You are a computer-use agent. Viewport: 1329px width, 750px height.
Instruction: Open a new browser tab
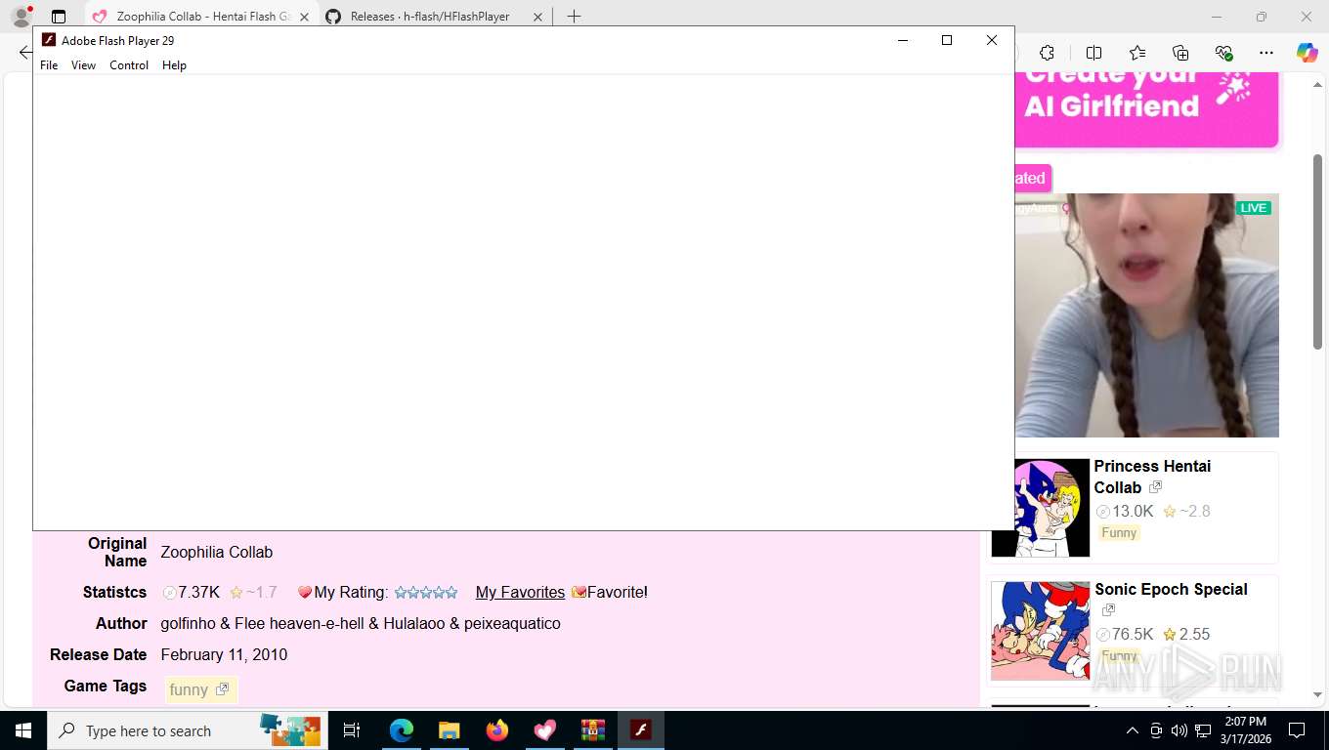tap(574, 17)
